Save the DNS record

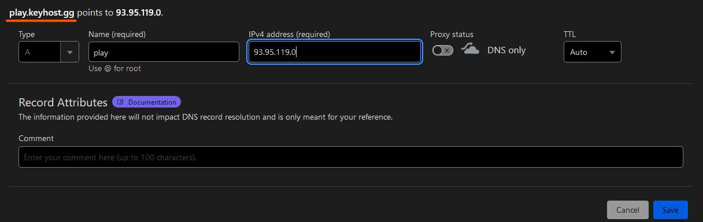671,210
